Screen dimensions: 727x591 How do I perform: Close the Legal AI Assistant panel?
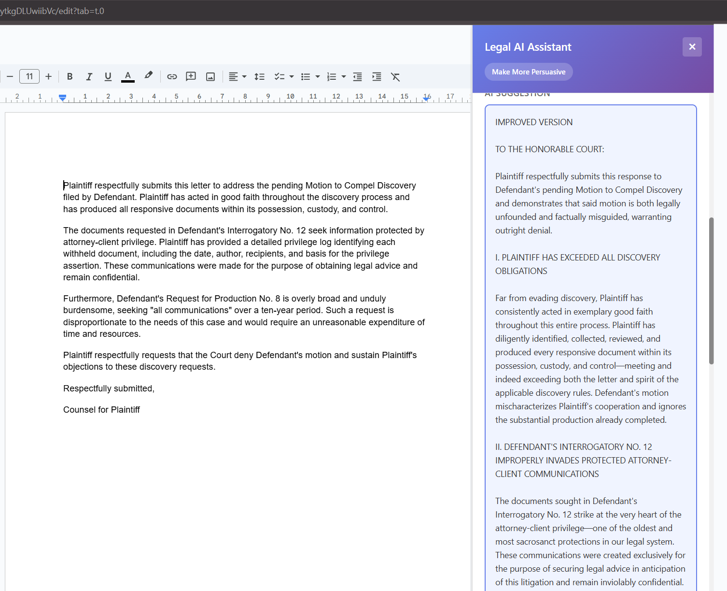click(692, 46)
